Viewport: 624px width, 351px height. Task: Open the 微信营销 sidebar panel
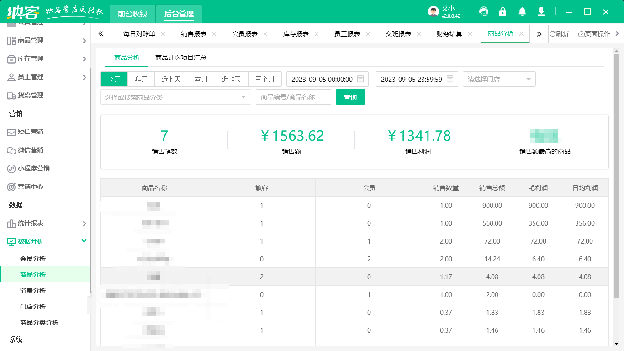30,150
